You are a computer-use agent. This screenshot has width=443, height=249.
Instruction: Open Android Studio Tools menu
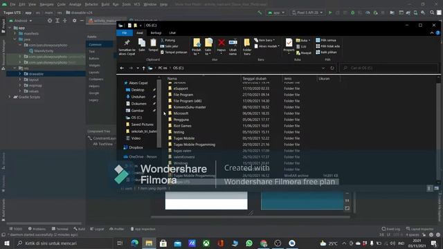pyautogui.click(x=126, y=5)
